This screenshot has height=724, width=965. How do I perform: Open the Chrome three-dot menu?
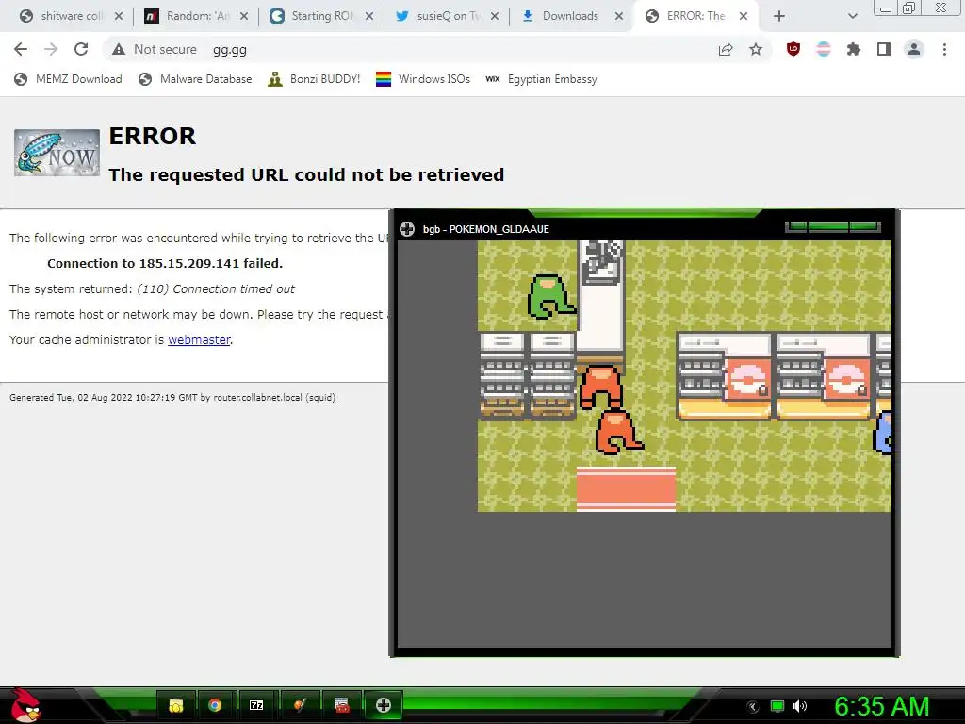(944, 49)
